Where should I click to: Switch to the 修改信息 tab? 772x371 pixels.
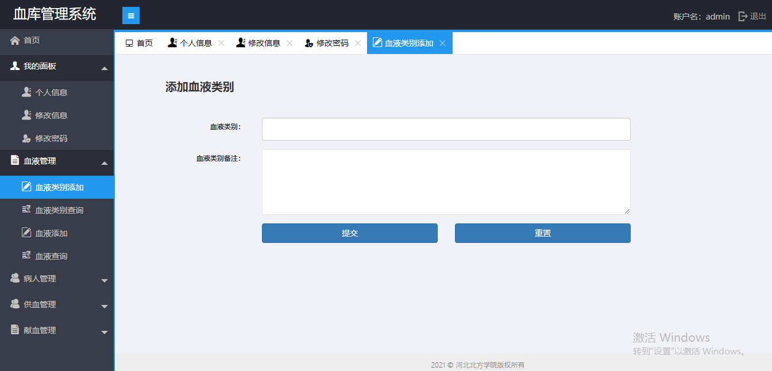point(264,43)
